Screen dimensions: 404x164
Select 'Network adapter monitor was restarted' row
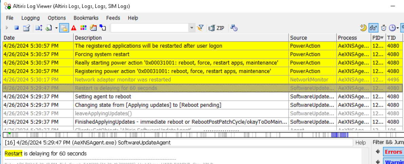pyautogui.click(x=203, y=79)
